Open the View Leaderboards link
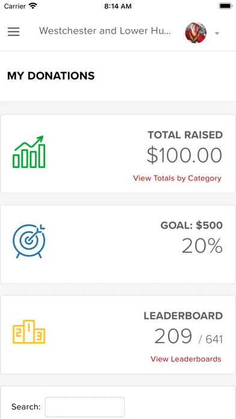Image resolution: width=236 pixels, height=419 pixels. click(x=186, y=359)
